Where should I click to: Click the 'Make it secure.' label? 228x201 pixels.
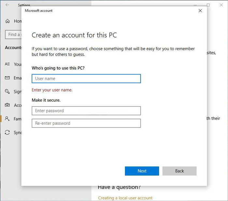coord(46,100)
